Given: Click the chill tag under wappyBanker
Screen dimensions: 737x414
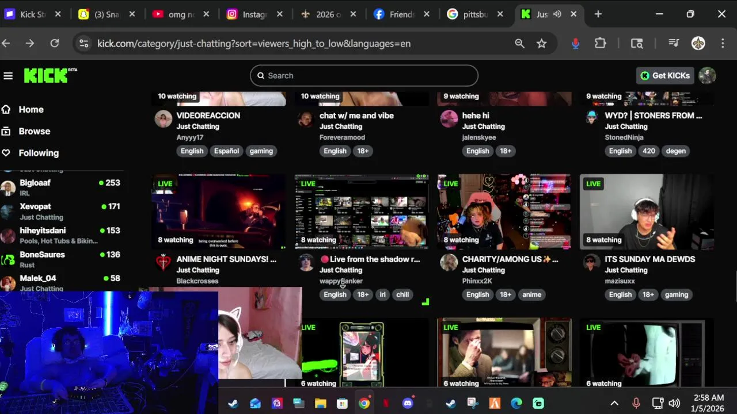Looking at the screenshot, I should click(x=402, y=294).
